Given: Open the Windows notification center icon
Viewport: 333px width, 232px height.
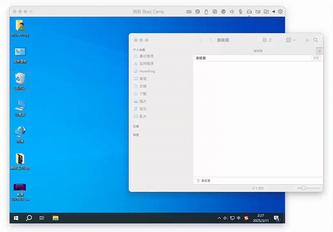Looking at the screenshot, I should point(276,218).
